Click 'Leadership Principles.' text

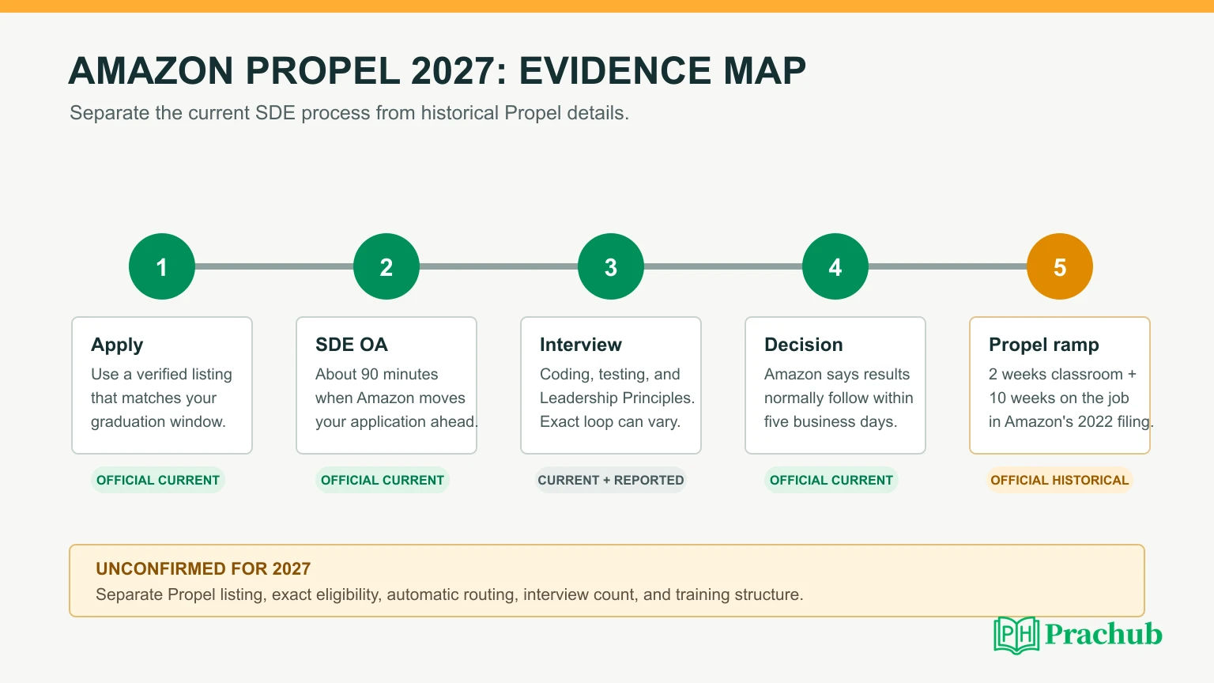[617, 398]
